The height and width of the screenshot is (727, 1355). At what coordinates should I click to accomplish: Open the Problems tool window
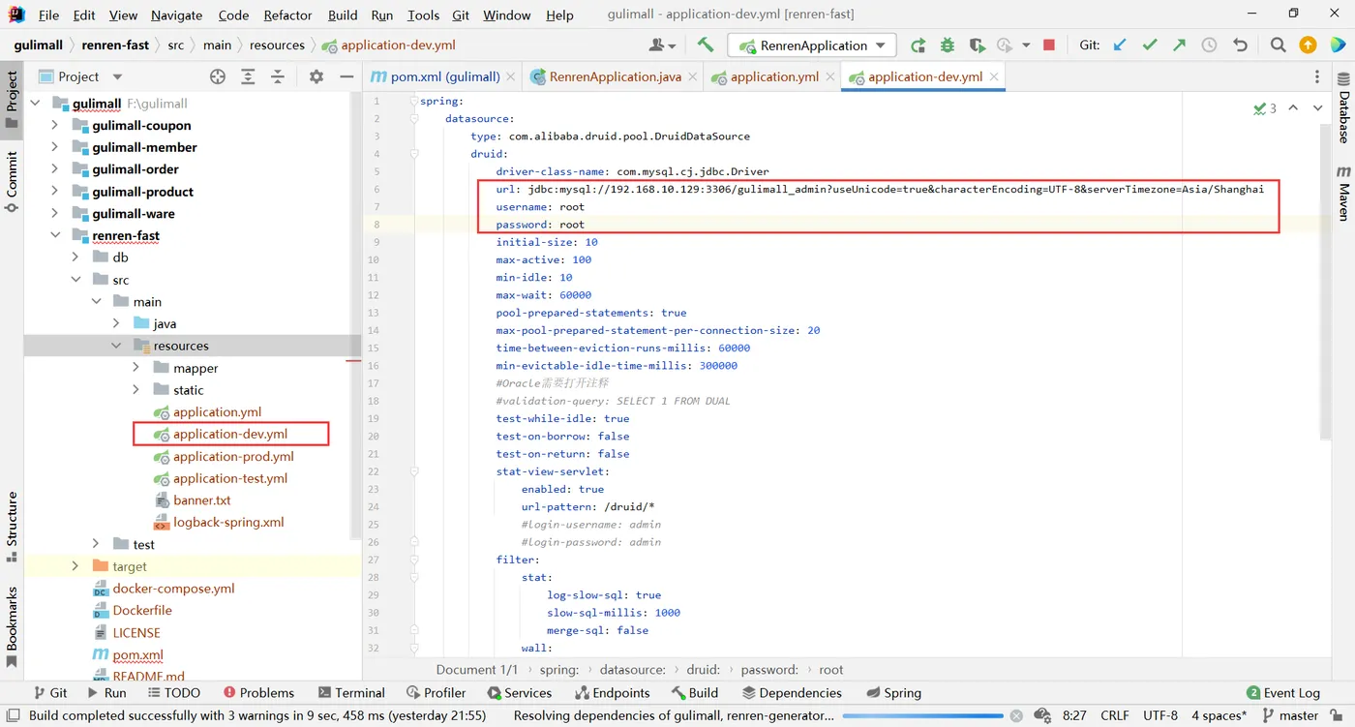(258, 693)
